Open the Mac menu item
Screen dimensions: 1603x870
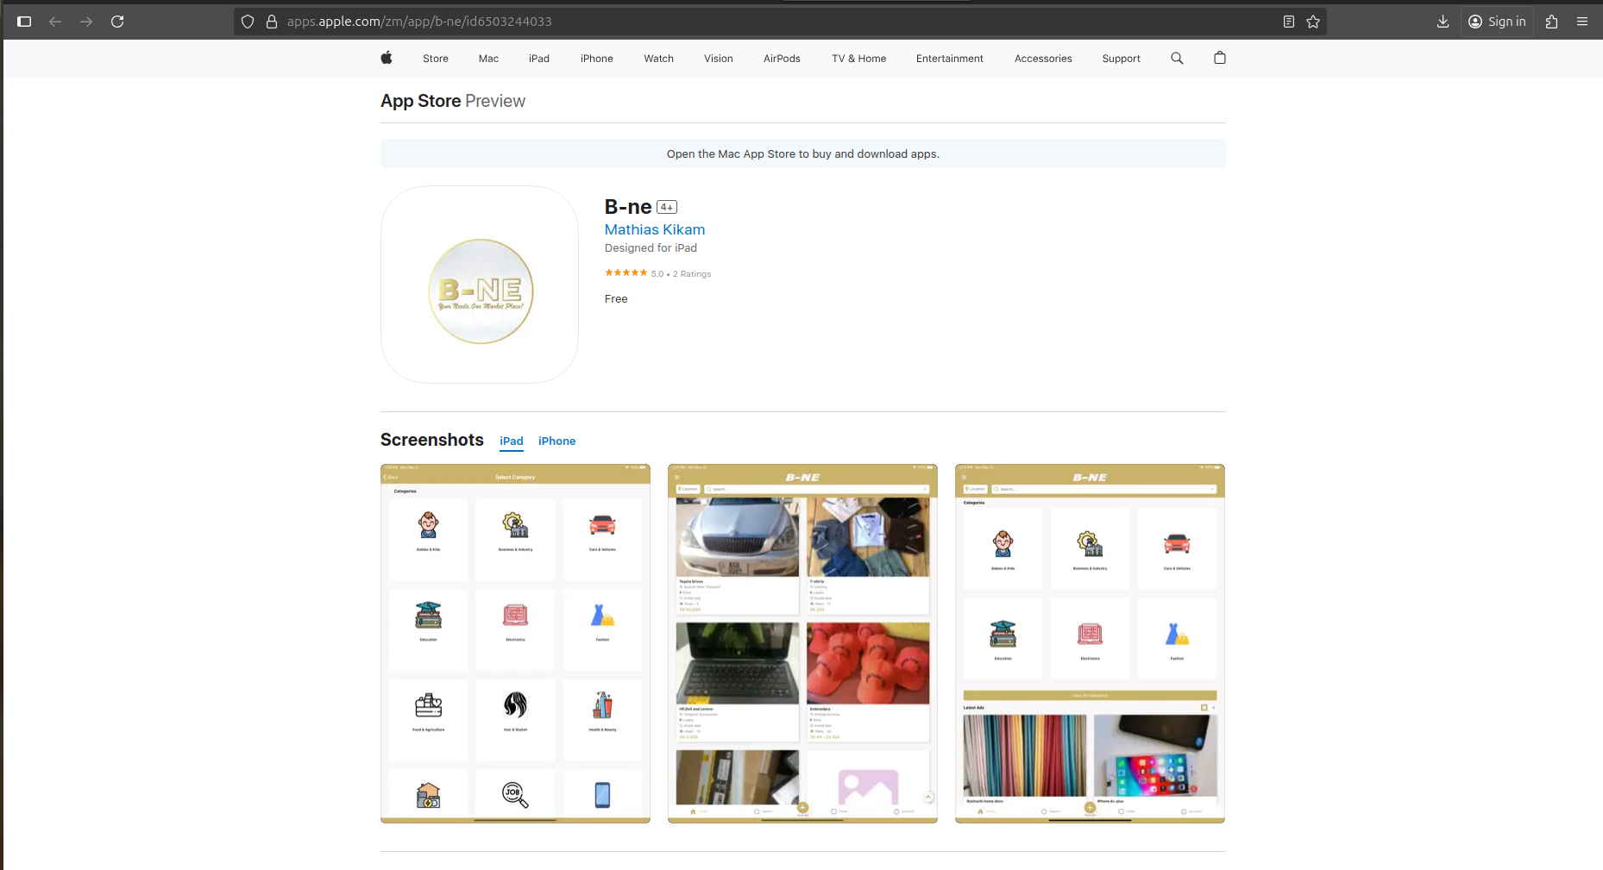[488, 59]
